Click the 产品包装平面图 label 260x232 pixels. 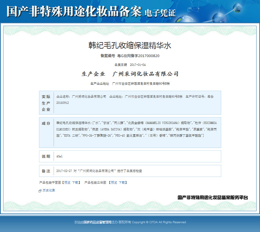50,183
